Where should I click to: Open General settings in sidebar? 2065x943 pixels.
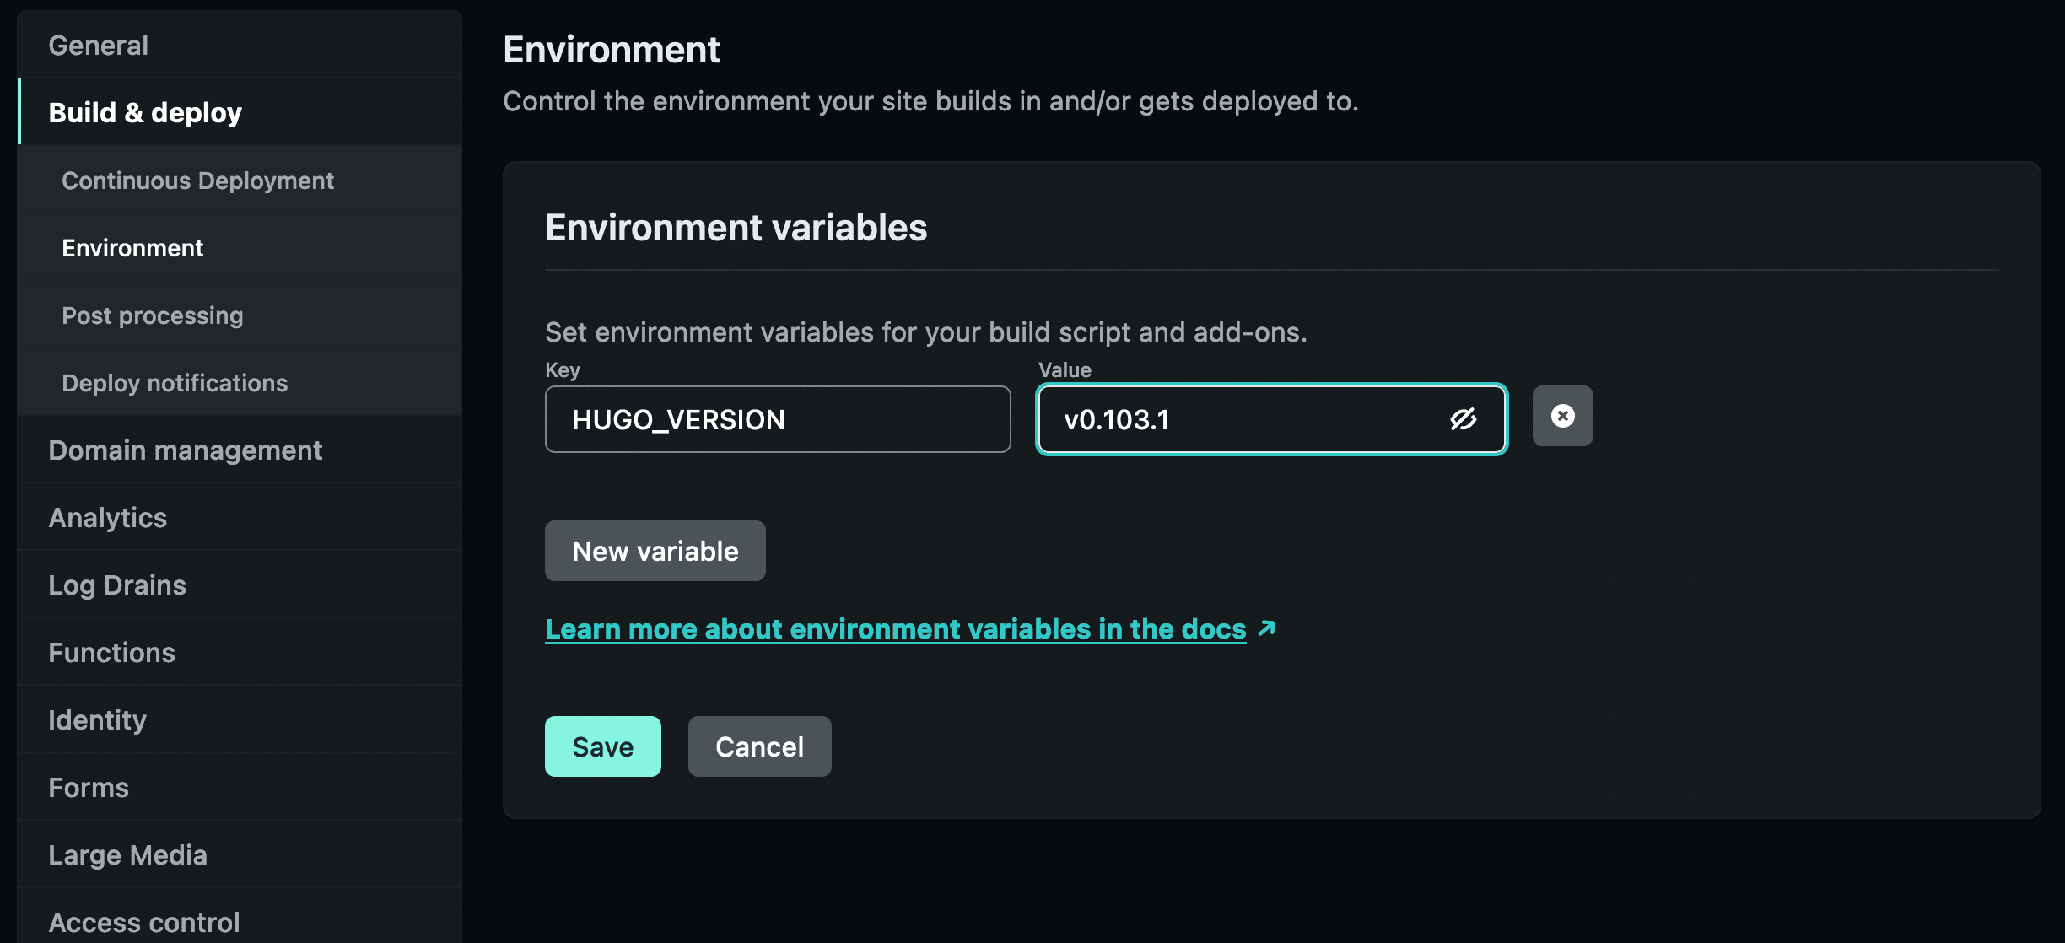[99, 45]
